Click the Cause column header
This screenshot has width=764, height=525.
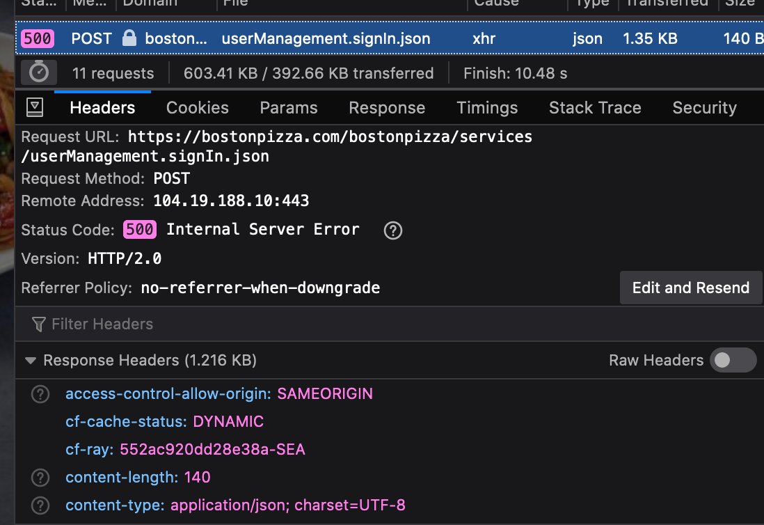coord(518,4)
